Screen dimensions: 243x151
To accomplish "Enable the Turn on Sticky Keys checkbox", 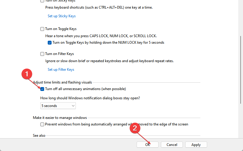I will (42, 1).
